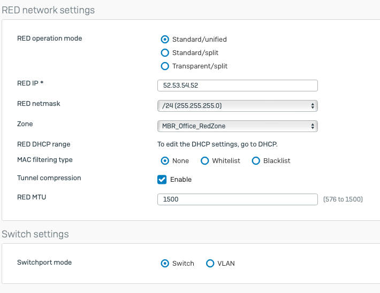380x293 pixels.
Task: Click the RED IP input field
Action: point(238,86)
